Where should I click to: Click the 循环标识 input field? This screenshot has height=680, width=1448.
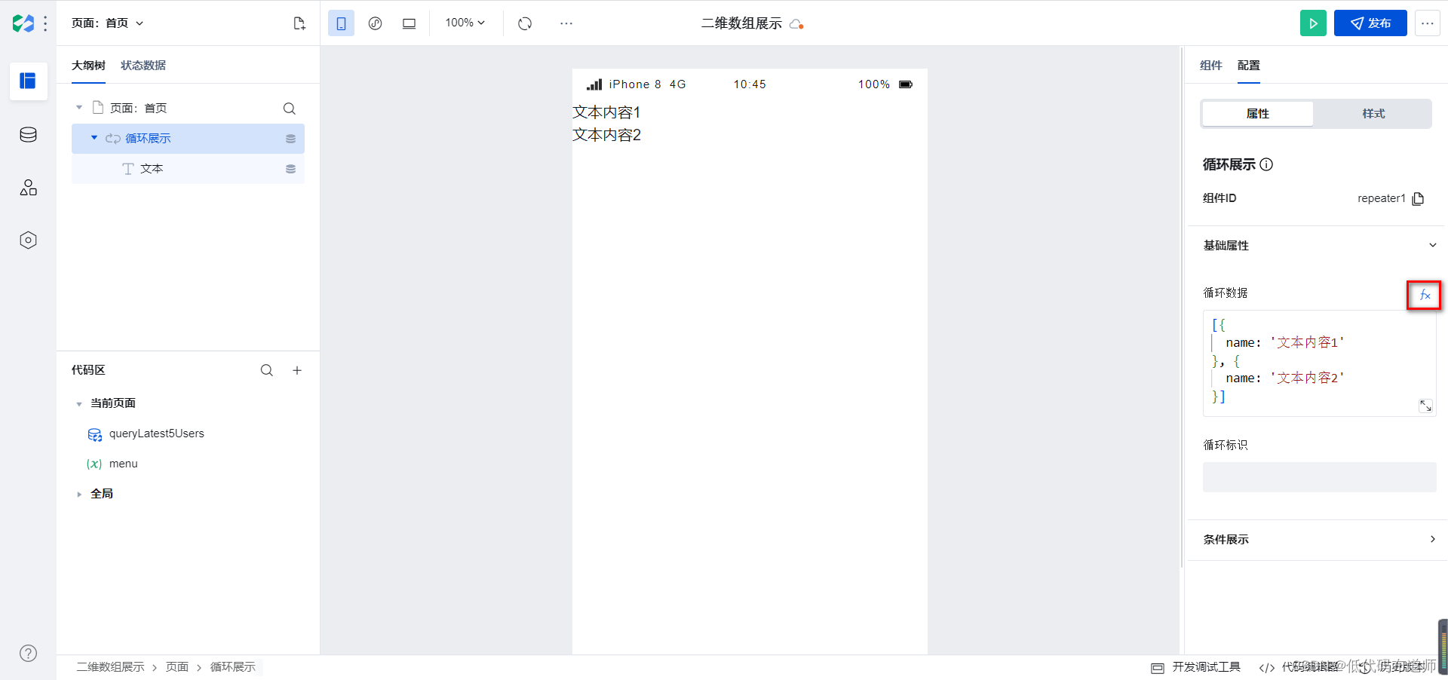[1319, 477]
